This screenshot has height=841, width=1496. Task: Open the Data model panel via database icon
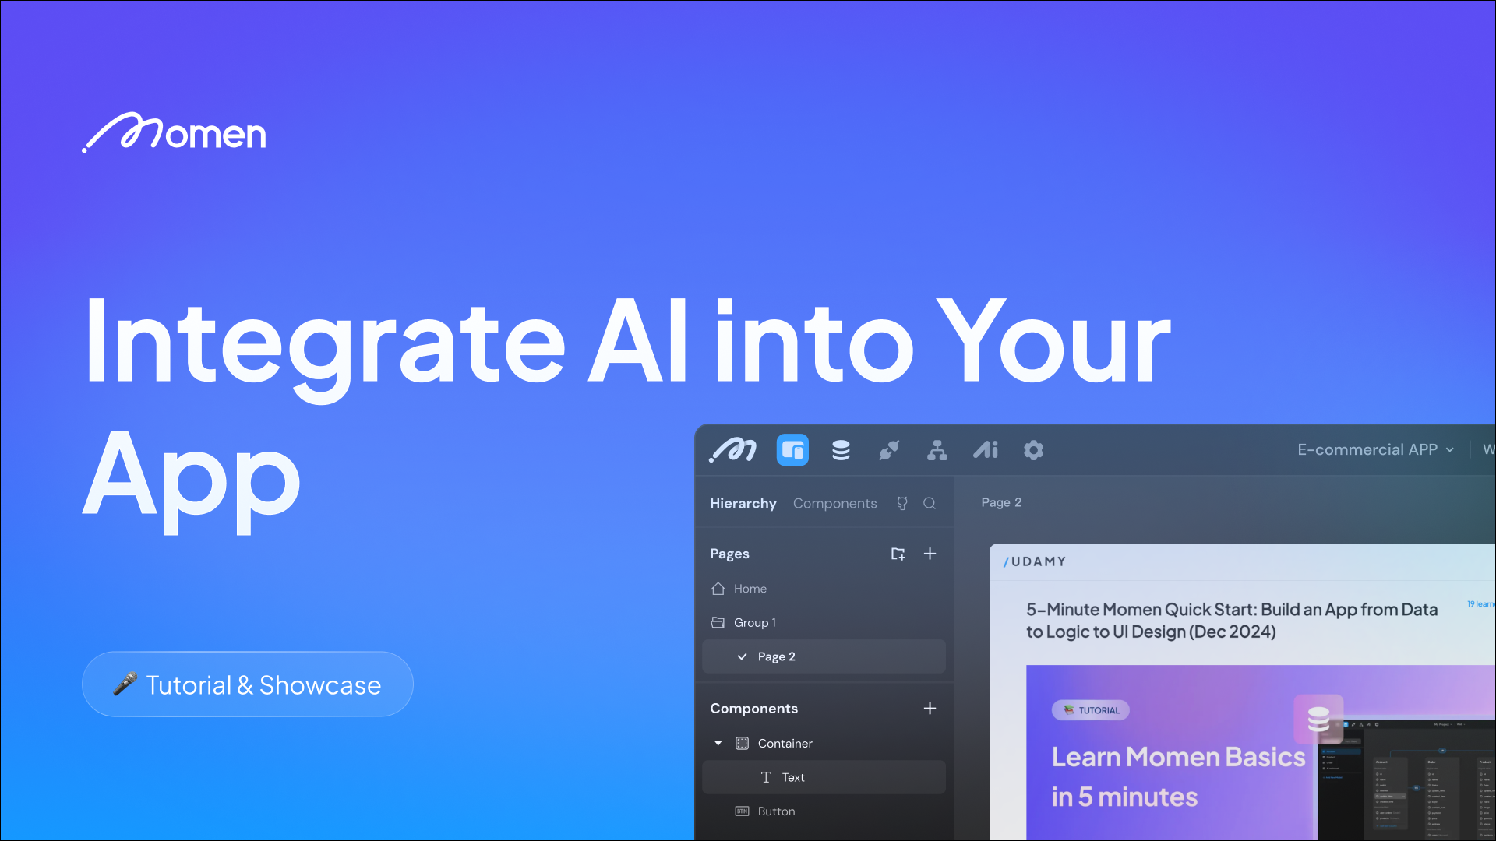841,450
